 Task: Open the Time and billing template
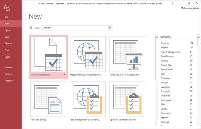tap(48, 99)
